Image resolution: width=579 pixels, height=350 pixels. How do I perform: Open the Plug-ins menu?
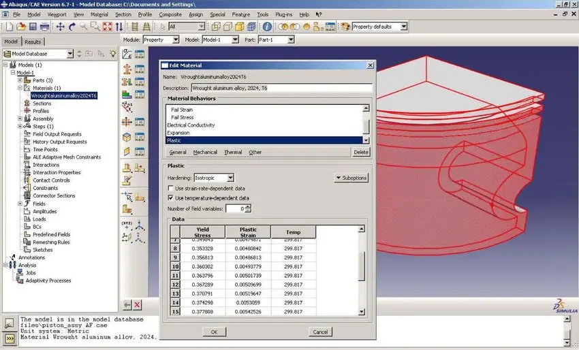[x=283, y=14]
